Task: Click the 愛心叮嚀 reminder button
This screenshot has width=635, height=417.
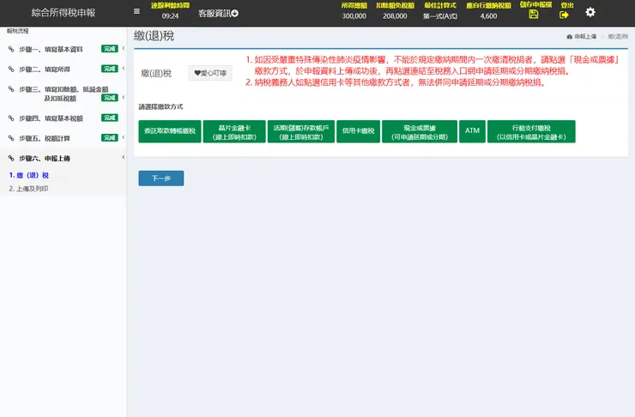Action: coord(210,73)
